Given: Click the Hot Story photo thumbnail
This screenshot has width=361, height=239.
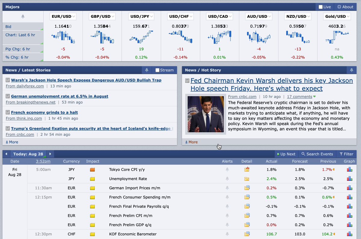Looking at the screenshot, I should pos(206,114).
